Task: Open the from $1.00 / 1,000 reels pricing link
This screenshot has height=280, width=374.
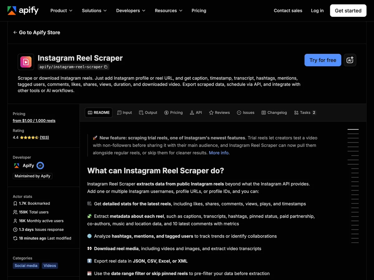Action: (x=34, y=121)
